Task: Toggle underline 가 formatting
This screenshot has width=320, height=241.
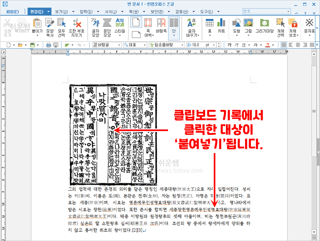Action: 244,45
